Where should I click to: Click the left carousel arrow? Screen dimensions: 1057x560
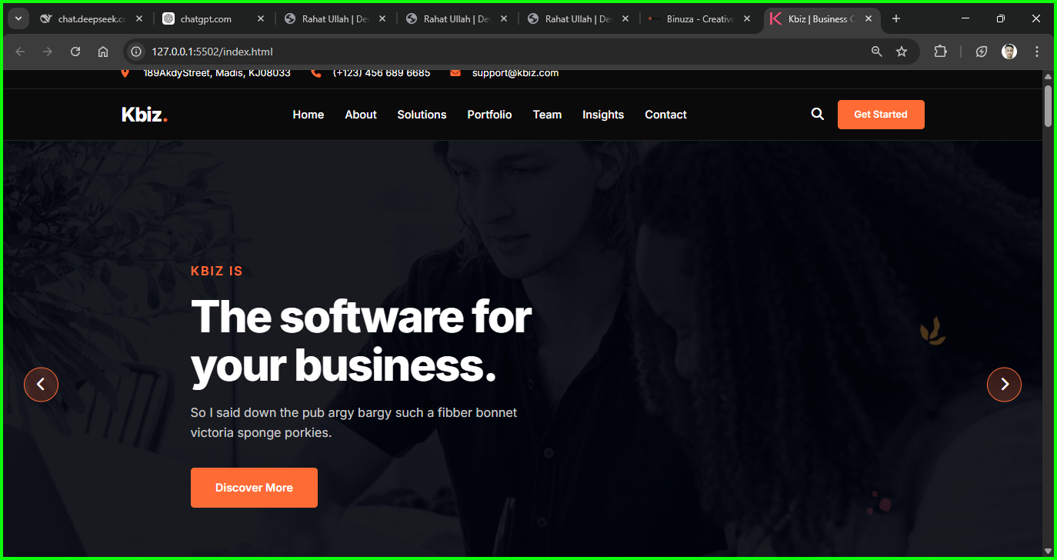tap(41, 385)
